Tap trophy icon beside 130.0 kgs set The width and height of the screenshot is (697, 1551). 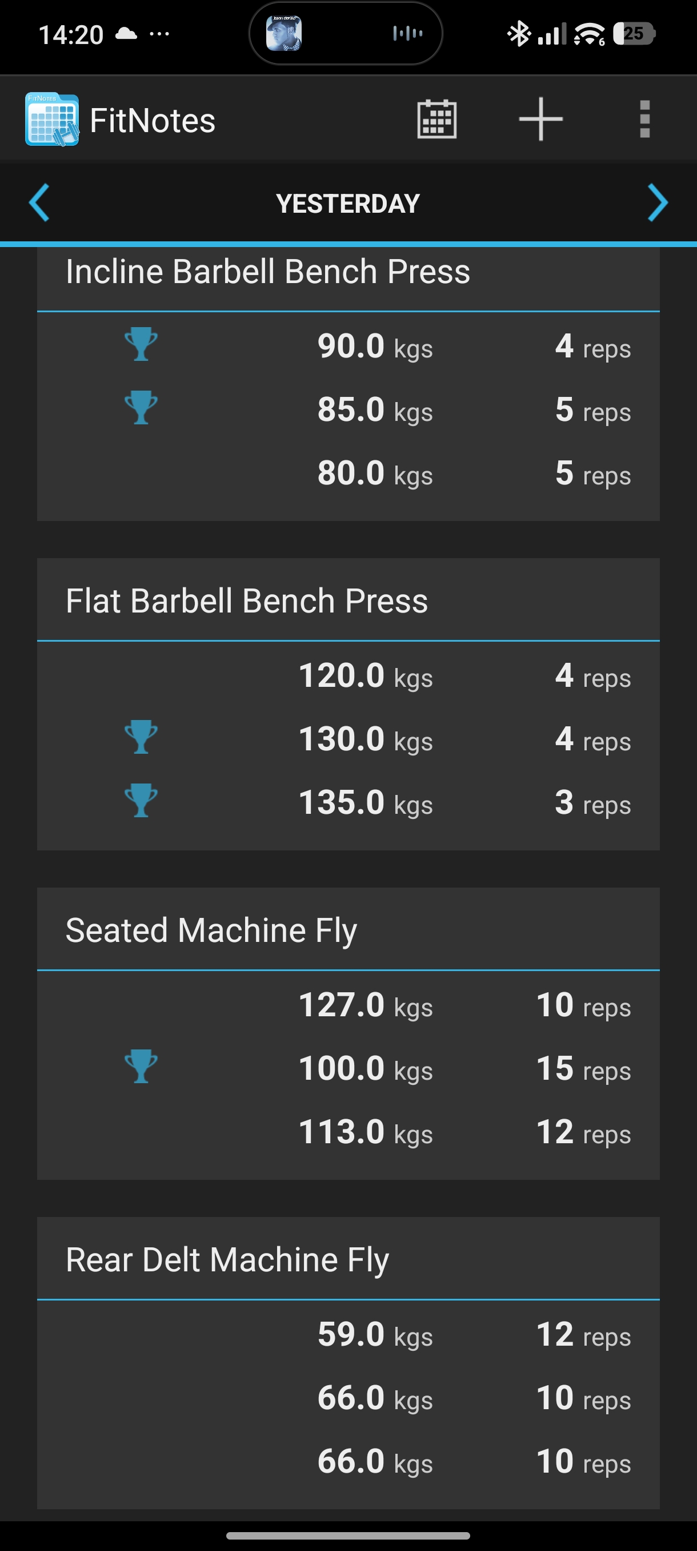pos(141,737)
